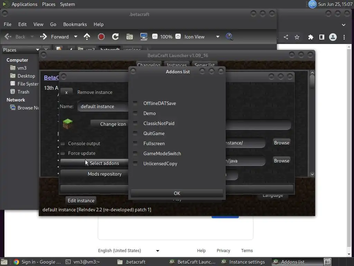The width and height of the screenshot is (354, 266).
Task: Open the Edit menu
Action: (x=22, y=24)
